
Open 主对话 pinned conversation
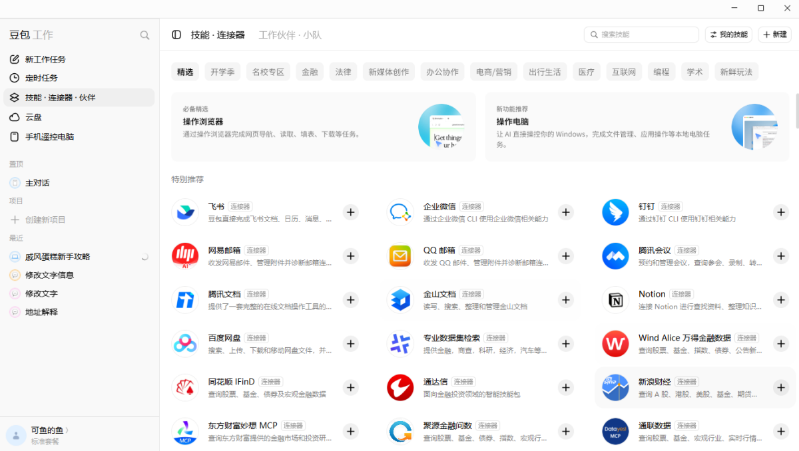[x=79, y=182]
